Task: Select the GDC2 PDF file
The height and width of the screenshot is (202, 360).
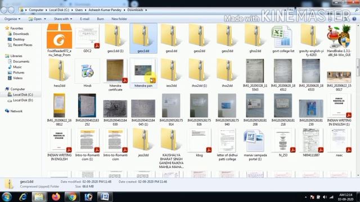Action: click(87, 36)
